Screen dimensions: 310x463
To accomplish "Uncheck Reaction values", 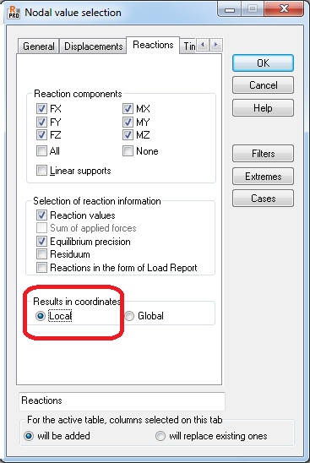I will [41, 215].
